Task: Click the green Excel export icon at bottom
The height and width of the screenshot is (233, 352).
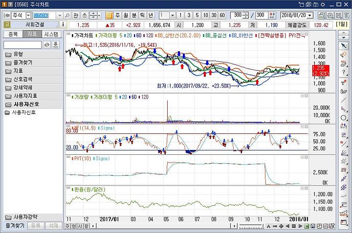Action: (x=307, y=226)
